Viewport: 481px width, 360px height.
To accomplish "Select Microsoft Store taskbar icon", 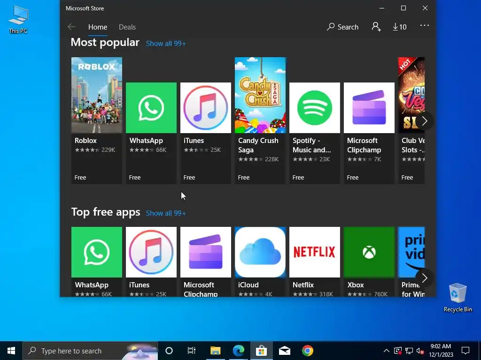I will pos(261,351).
